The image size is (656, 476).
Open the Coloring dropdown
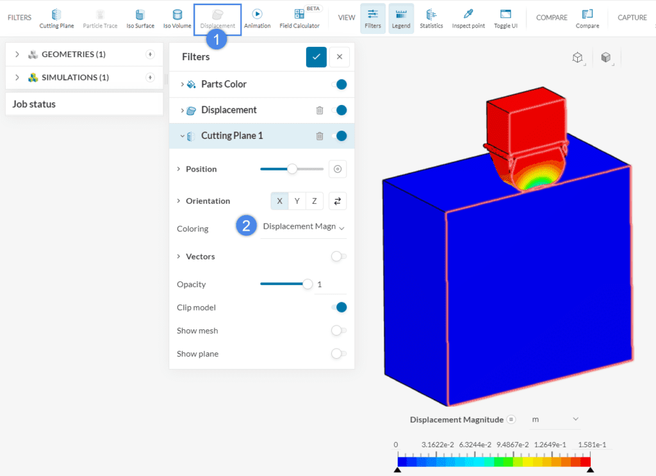pyautogui.click(x=304, y=227)
